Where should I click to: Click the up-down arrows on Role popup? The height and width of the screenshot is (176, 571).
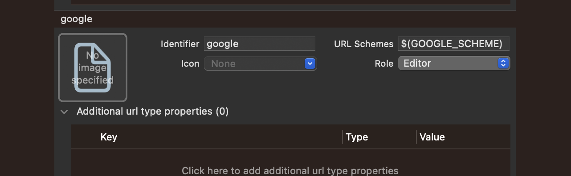tap(503, 63)
